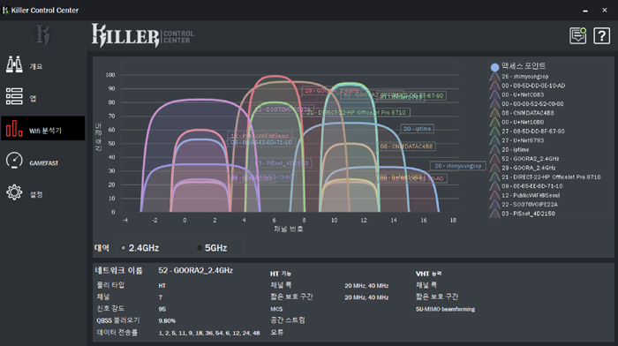The image size is (618, 346).
Task: Click legend curve icon for 12 - PublicWiFi@Seoul
Action: pyautogui.click(x=494, y=195)
